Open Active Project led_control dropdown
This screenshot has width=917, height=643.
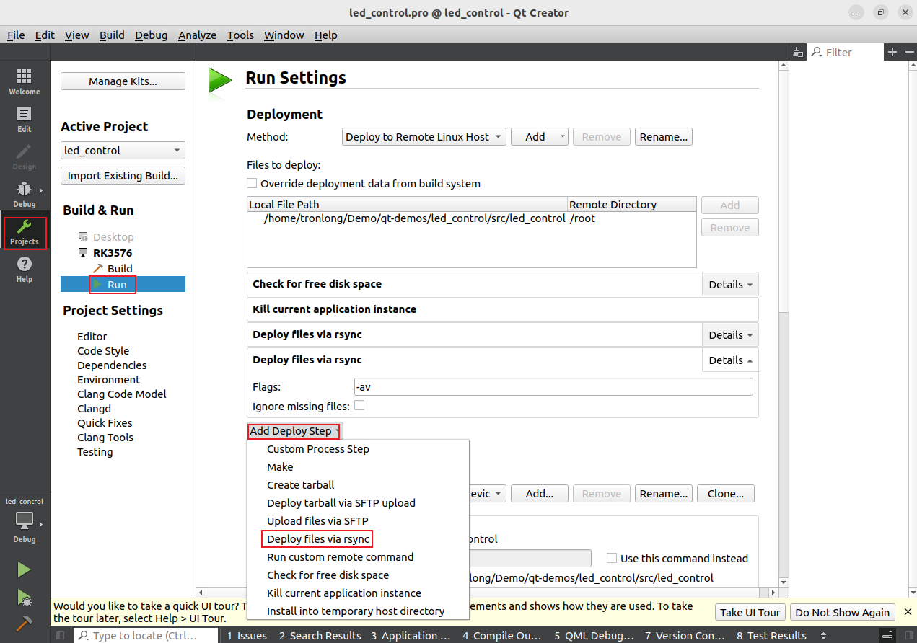click(123, 151)
